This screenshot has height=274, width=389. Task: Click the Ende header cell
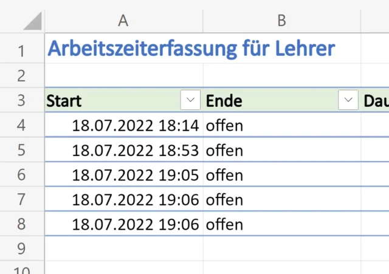point(267,100)
